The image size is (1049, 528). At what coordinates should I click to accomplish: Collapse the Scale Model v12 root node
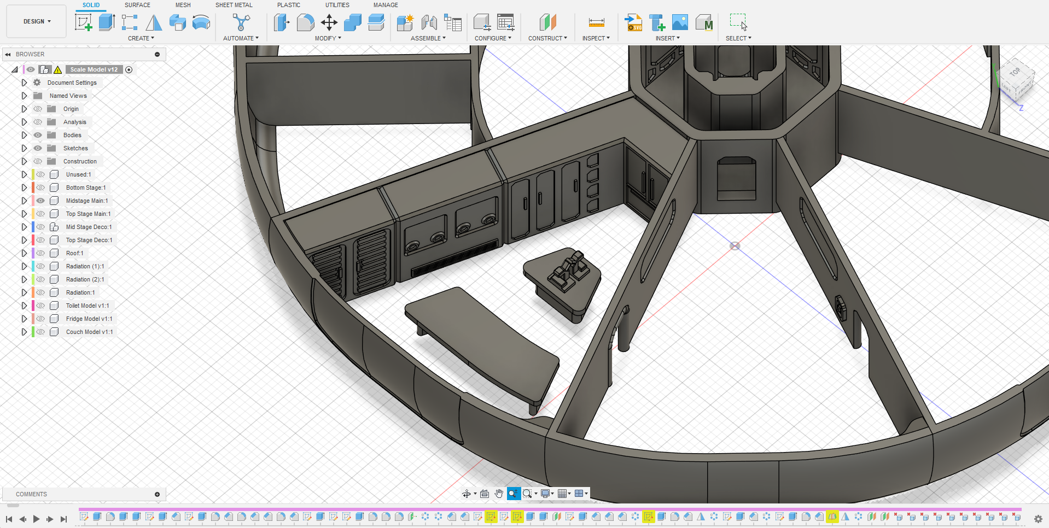point(15,69)
